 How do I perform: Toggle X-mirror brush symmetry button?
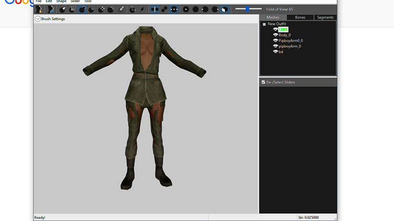pos(154,9)
